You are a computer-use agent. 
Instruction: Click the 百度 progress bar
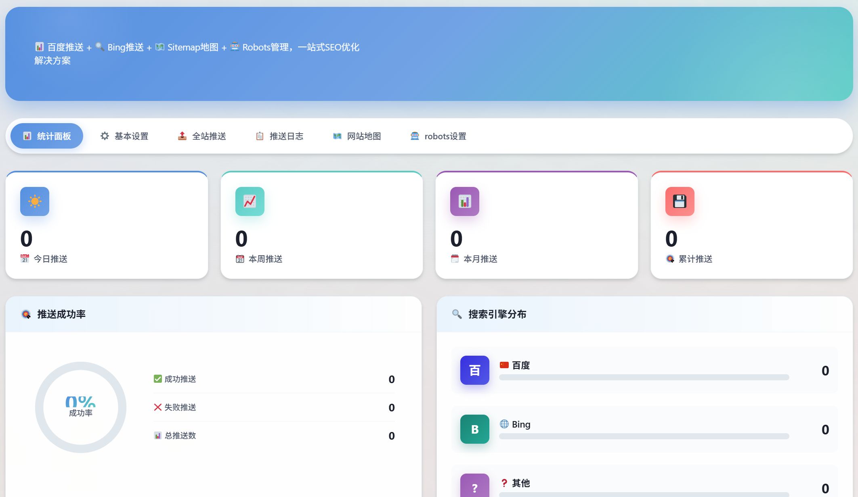644,377
